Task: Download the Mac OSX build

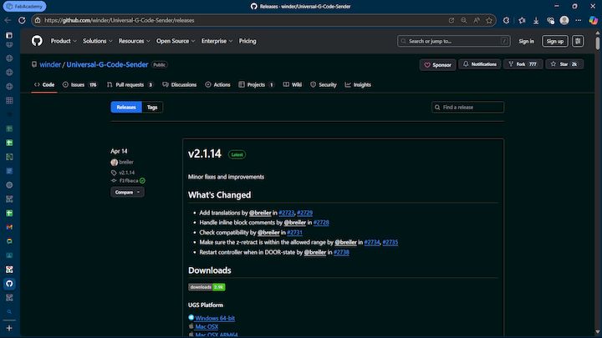Action: pos(207,327)
